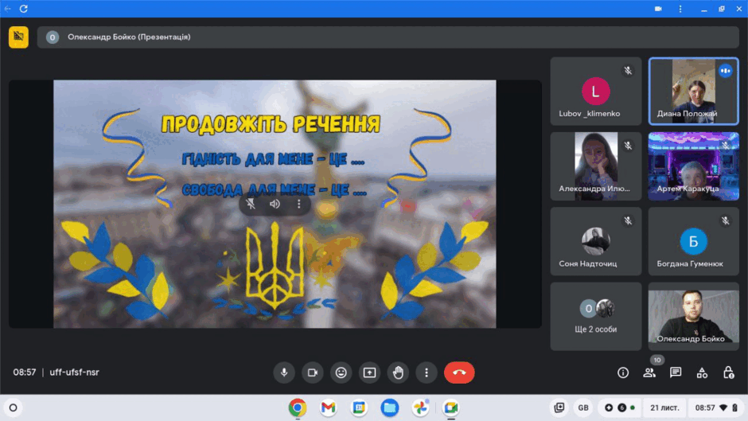The image size is (748, 421).
Task: Click the camera indicator in title bar
Action: [x=658, y=9]
